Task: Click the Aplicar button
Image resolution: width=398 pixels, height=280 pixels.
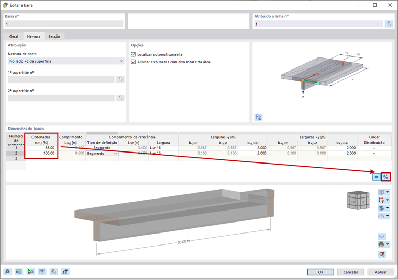Action: pyautogui.click(x=381, y=272)
